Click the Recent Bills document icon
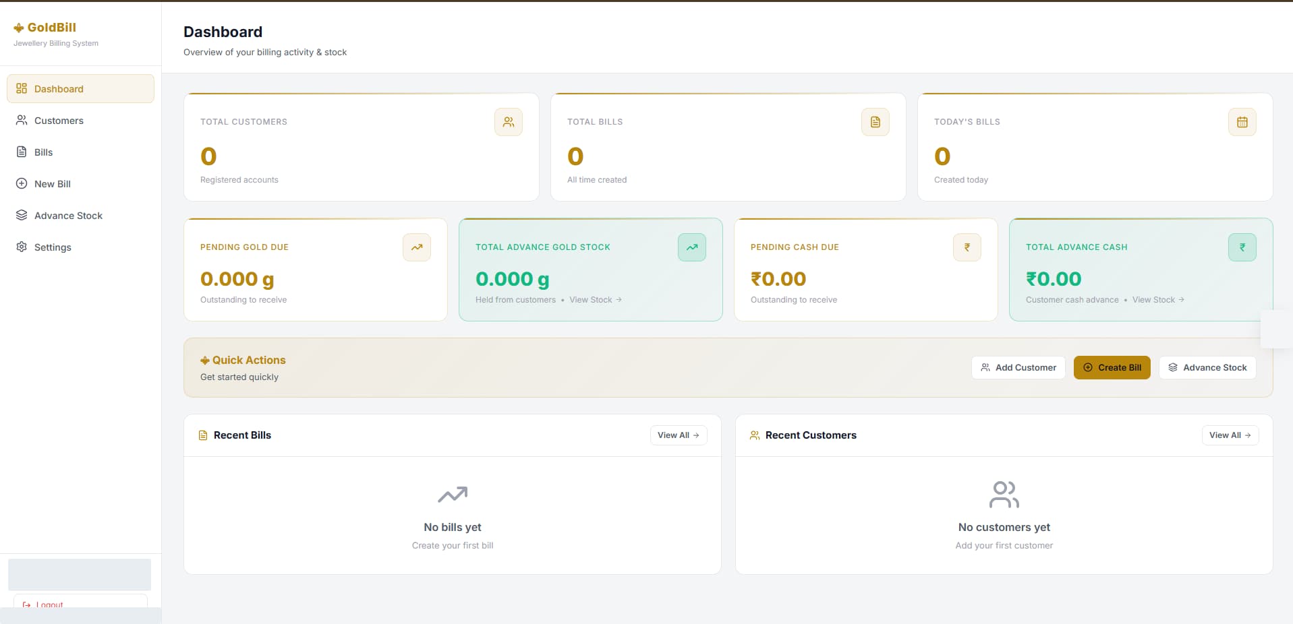Screen dimensions: 1293x624 [x=203, y=435]
